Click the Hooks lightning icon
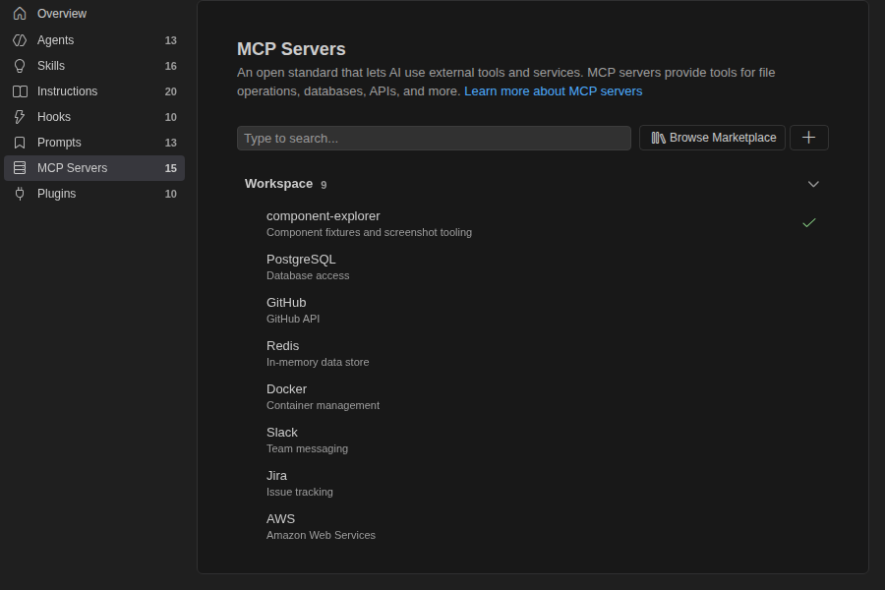This screenshot has width=885, height=590. pyautogui.click(x=20, y=117)
